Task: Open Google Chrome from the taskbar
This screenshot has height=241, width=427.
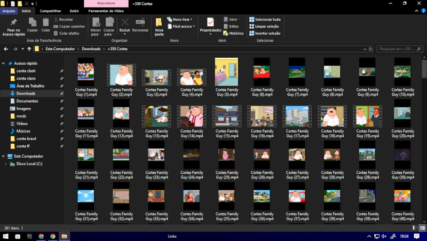Action: (x=41, y=236)
